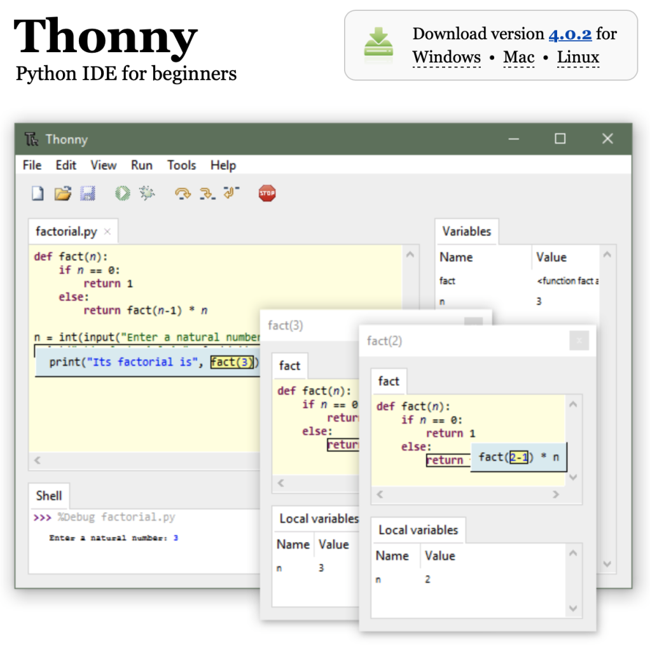Click the def fact(n): line in main editor

pos(71,257)
